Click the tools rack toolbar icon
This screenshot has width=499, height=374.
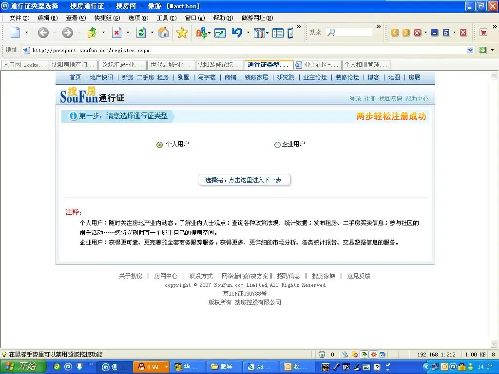tap(259, 33)
